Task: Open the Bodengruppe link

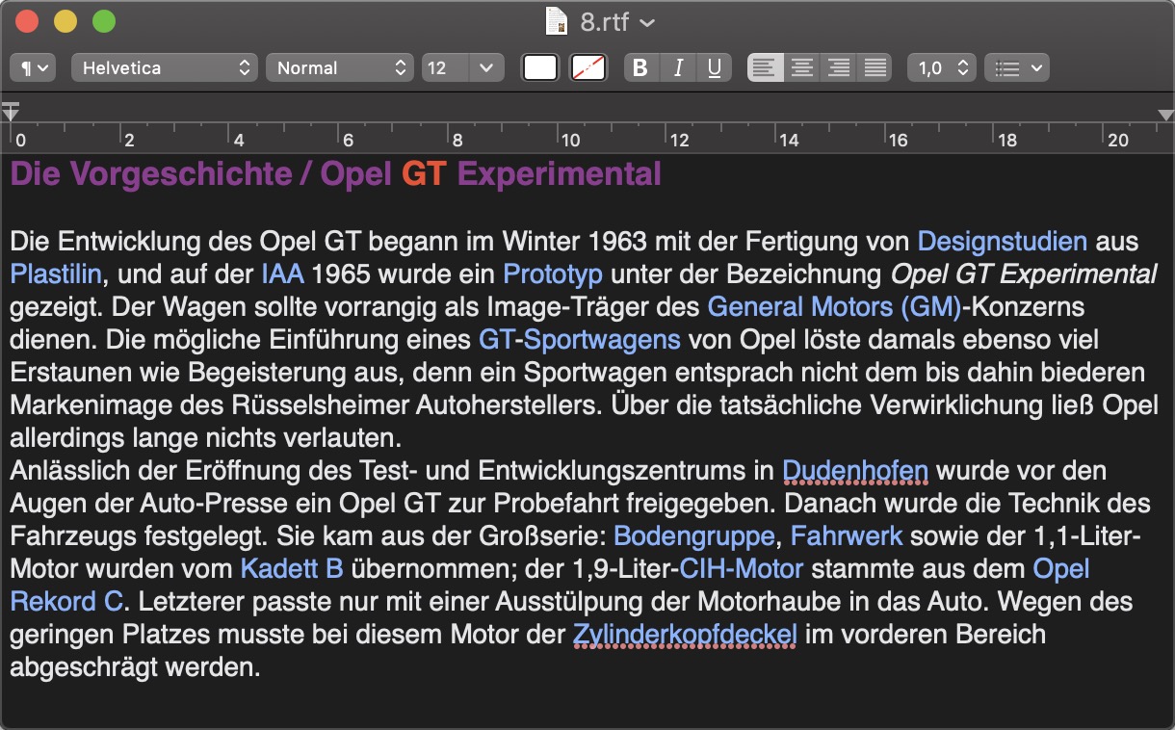Action: tap(694, 535)
